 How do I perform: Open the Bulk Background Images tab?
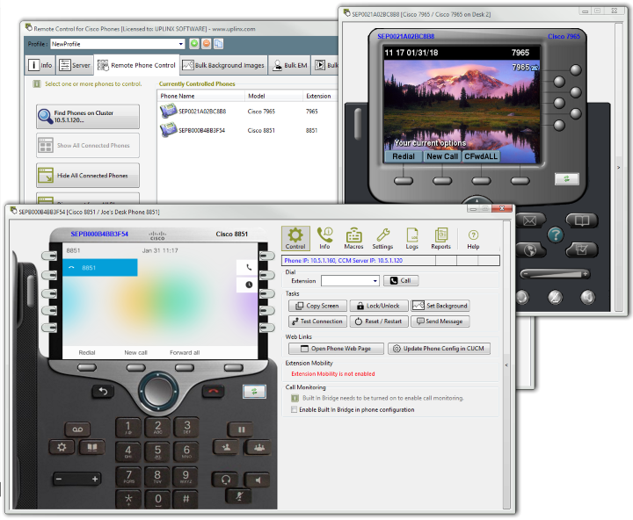tap(223, 65)
